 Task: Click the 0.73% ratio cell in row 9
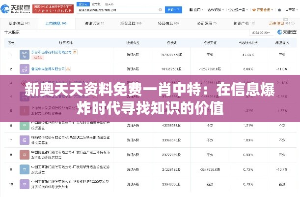(x=248, y=169)
